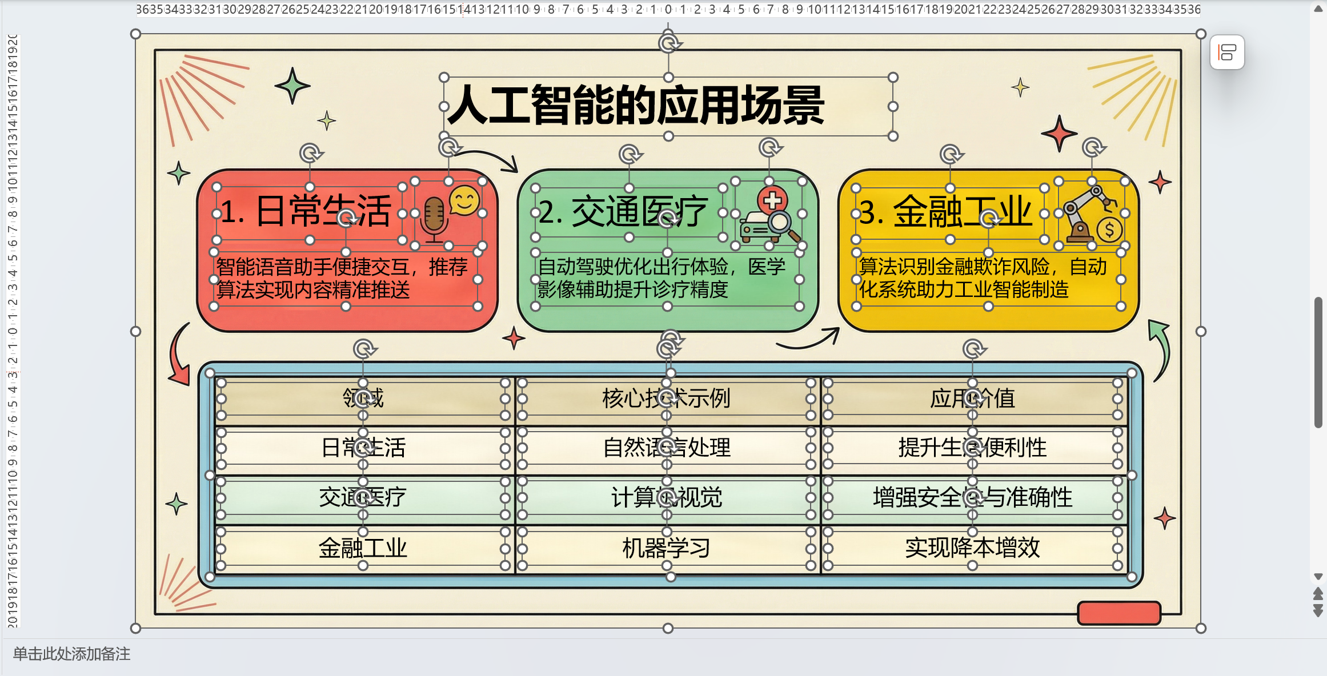Click rotation handle above the slide title box
1327x676 pixels.
668,43
